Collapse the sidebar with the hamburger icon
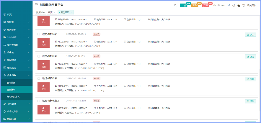The image size is (261, 123). tap(36, 4)
